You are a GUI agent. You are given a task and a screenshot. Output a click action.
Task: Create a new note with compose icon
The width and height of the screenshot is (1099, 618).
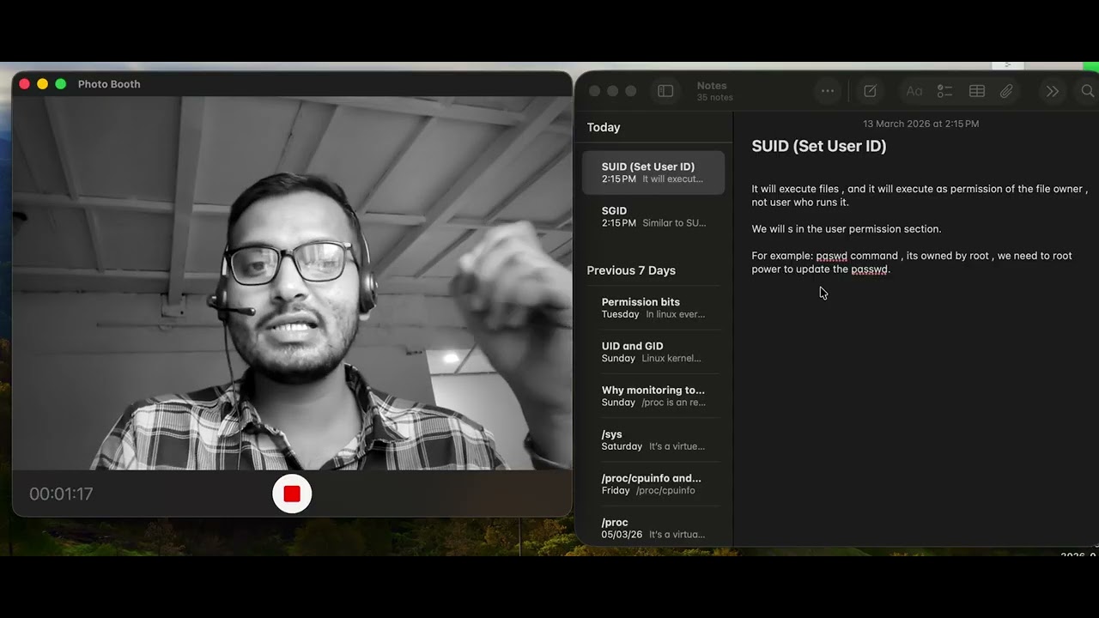point(870,91)
